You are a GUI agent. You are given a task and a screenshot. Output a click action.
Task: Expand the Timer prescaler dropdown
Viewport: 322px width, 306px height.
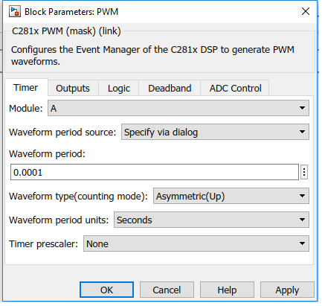point(196,243)
